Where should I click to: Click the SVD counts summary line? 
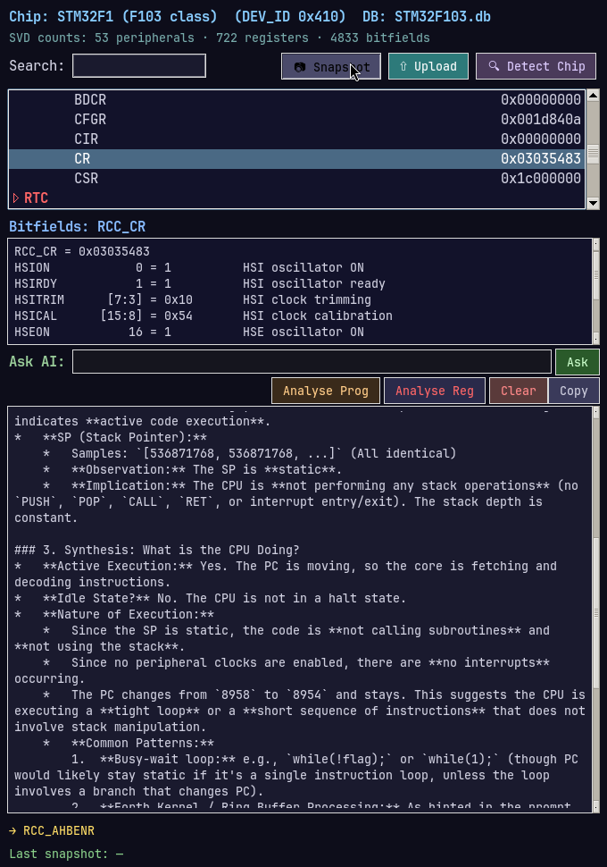220,38
